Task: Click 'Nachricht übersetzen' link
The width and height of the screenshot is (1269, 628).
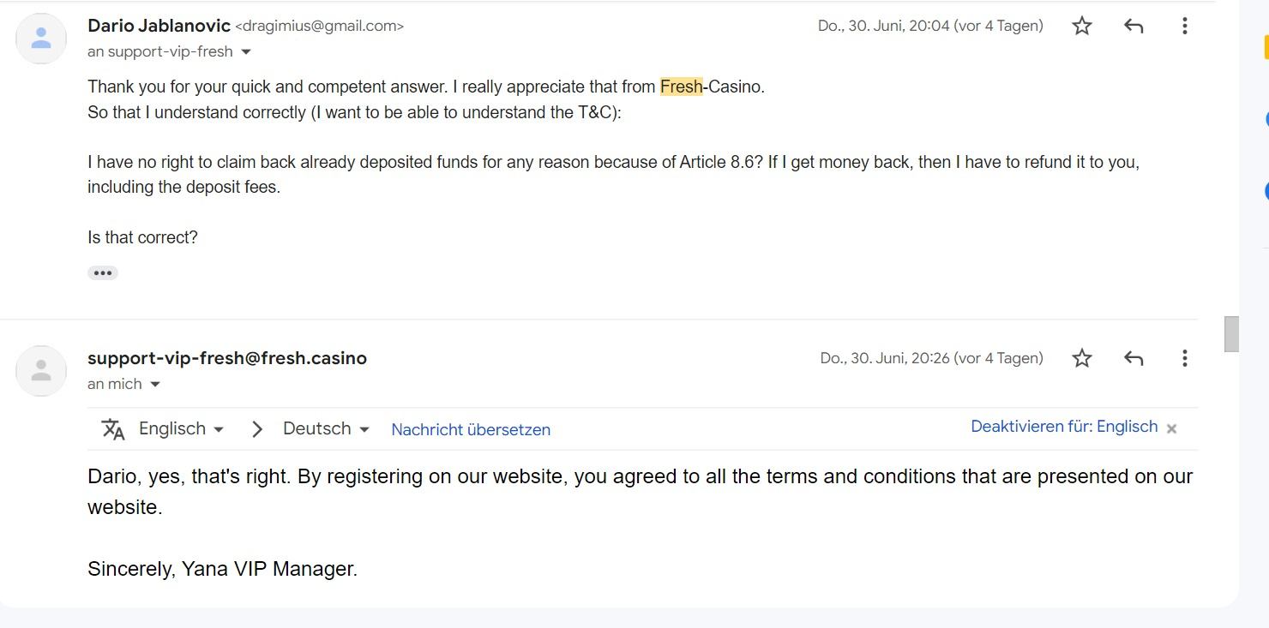Action: pyautogui.click(x=471, y=430)
